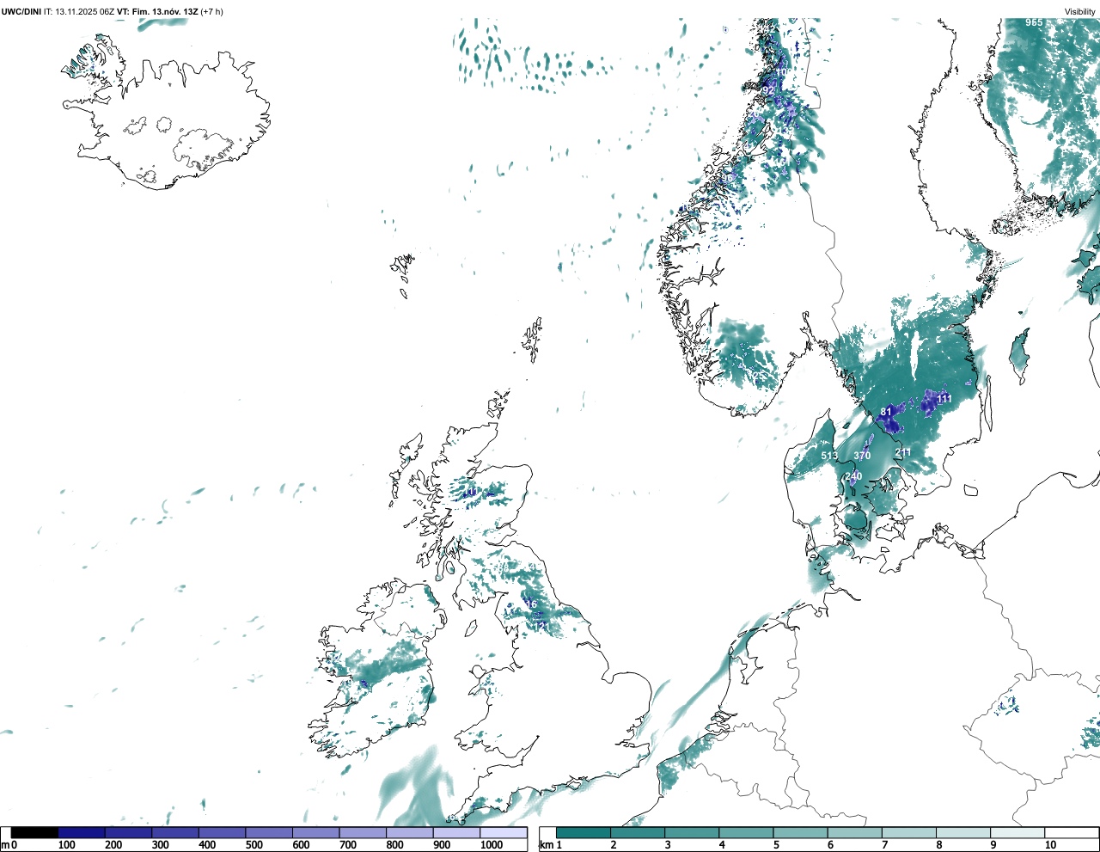Select the 2–3 km legend swatch

point(638,833)
